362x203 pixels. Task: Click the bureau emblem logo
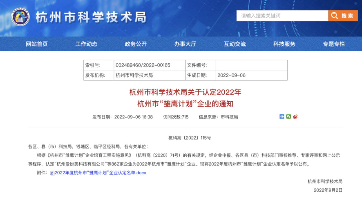click(20, 17)
